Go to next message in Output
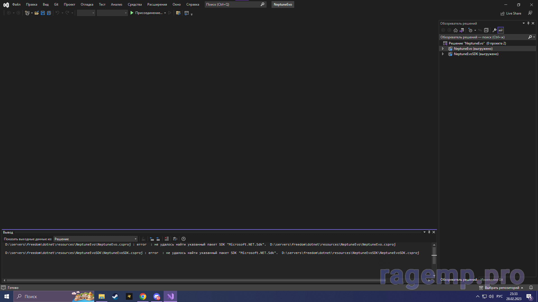 point(158,239)
